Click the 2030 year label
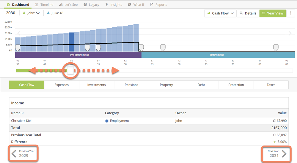Screen dimensions: 297x163 click(11, 13)
